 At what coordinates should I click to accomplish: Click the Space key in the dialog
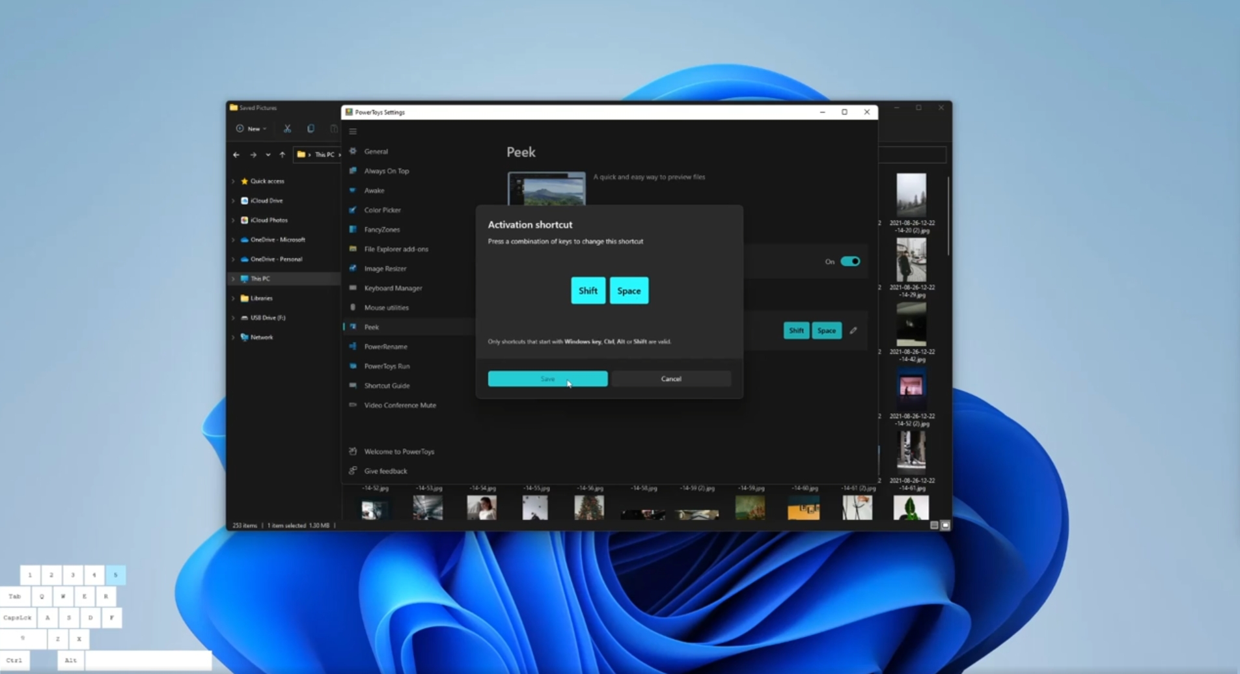[629, 291]
